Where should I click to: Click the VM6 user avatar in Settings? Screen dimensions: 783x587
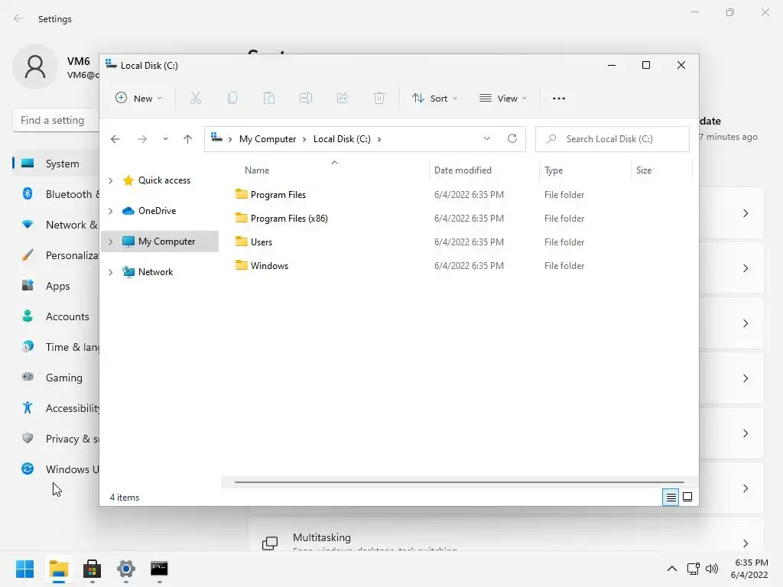click(x=35, y=67)
